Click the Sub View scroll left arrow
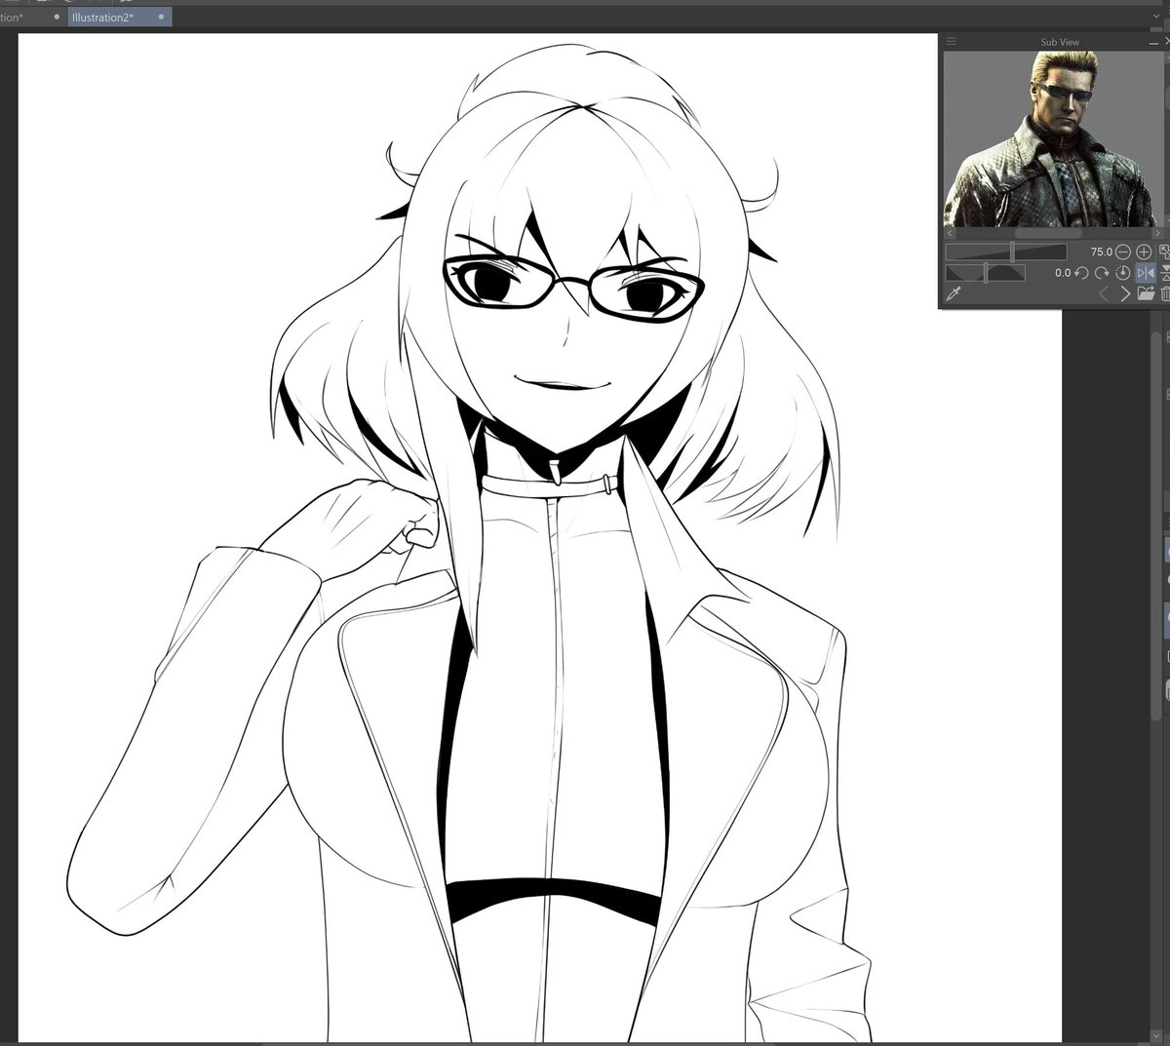The width and height of the screenshot is (1170, 1046). click(950, 233)
